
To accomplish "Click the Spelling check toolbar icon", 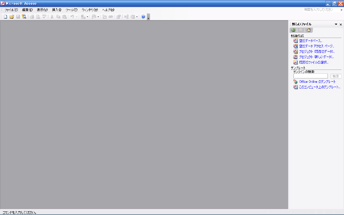I will pos(44,17).
